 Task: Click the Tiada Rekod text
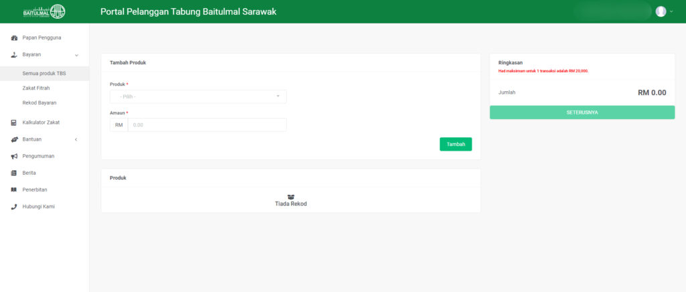click(x=291, y=204)
